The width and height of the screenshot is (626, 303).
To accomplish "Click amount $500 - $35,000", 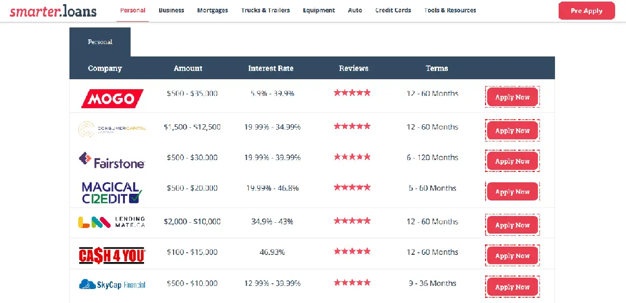I will (192, 94).
